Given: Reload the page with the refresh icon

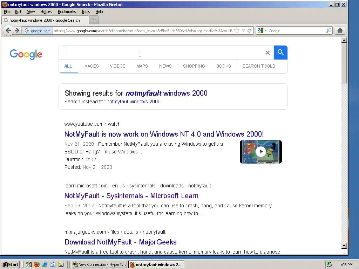Looking at the screenshot, I should coord(250,31).
